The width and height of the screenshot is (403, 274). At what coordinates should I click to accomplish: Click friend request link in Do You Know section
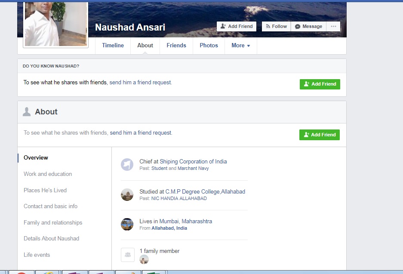141,83
